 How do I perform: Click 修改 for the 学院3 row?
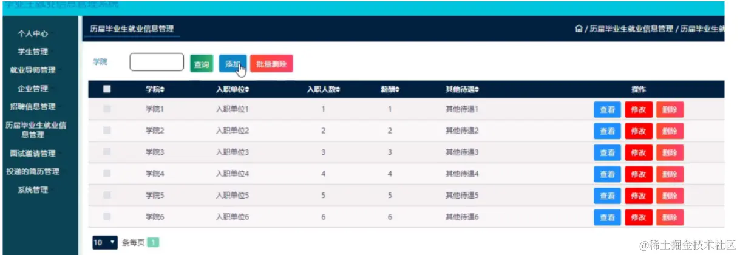(x=638, y=152)
